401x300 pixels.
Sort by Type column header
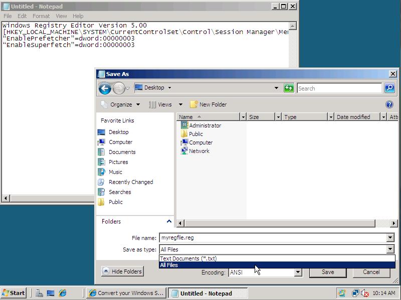tap(305, 117)
